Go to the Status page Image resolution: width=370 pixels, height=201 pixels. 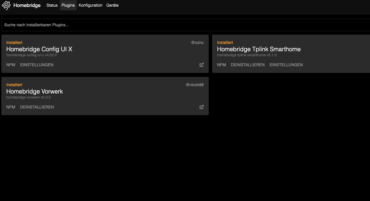tap(52, 5)
